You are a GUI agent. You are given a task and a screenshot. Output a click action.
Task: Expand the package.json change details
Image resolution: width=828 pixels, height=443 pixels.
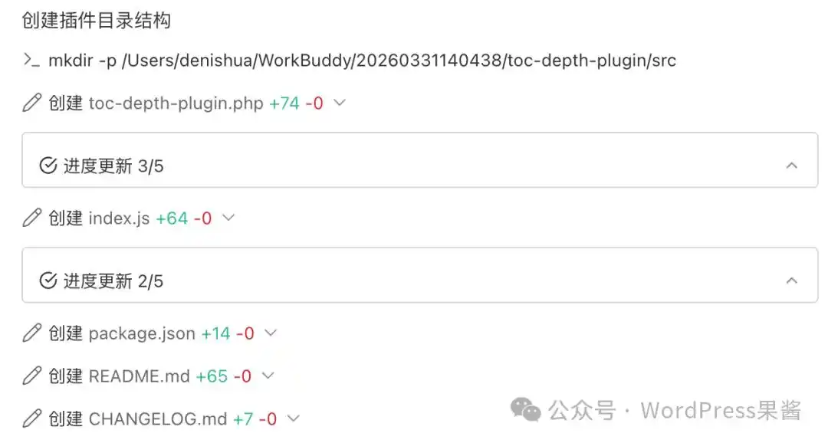point(270,334)
